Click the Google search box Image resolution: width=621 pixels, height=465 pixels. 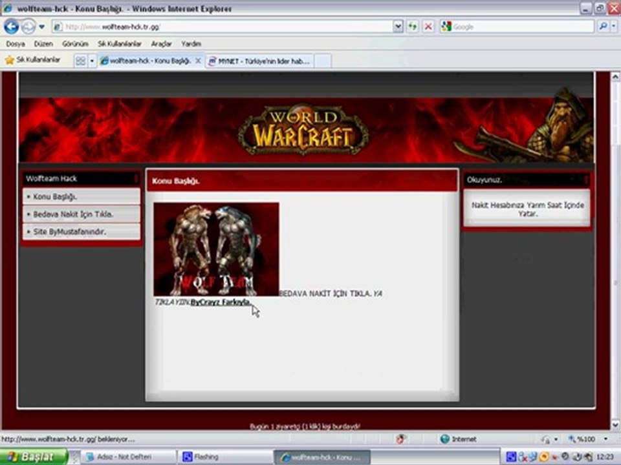point(517,27)
